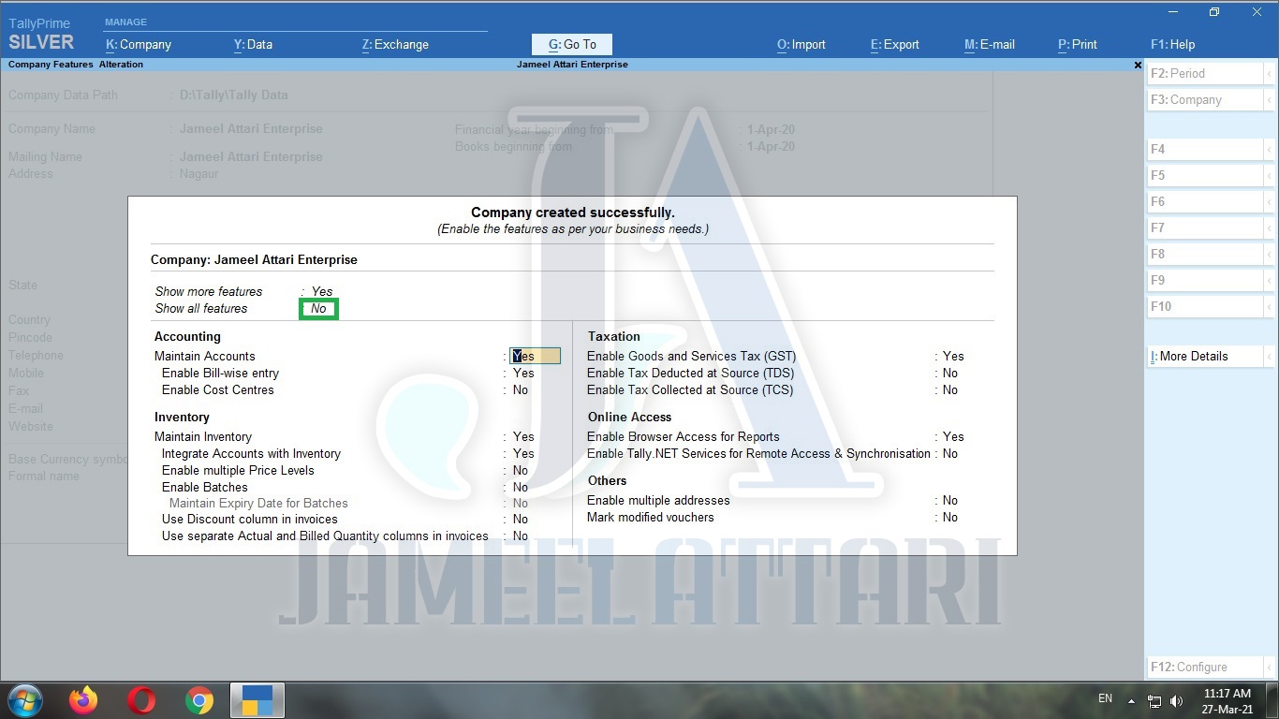Toggle Tally.NET Services Remote Access value

(950, 453)
